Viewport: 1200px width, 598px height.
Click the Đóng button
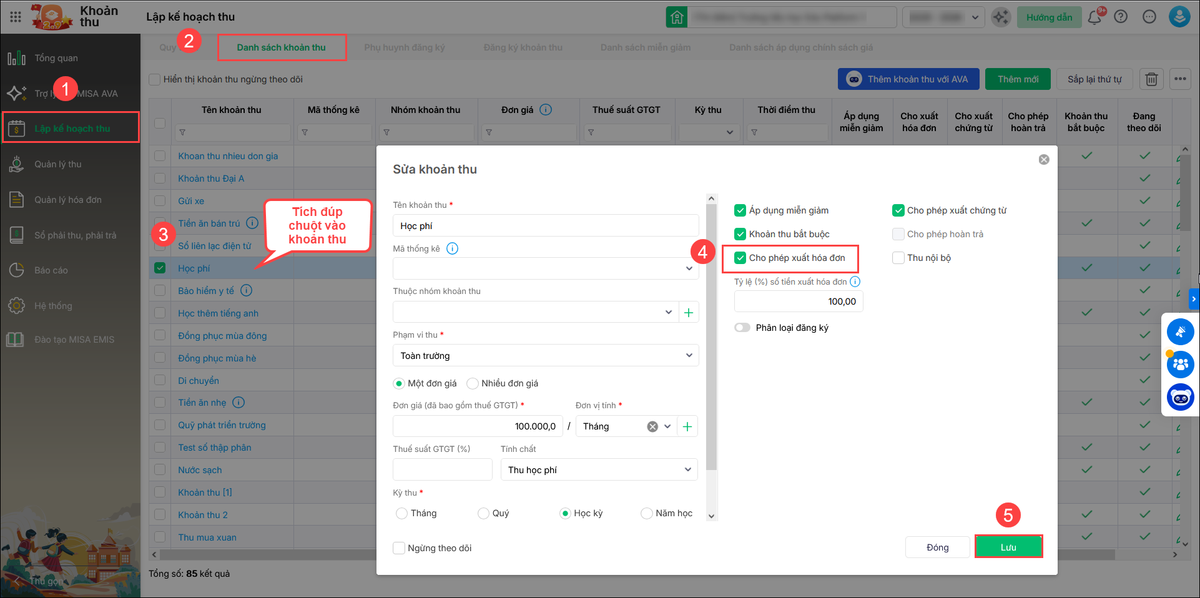[x=937, y=547]
